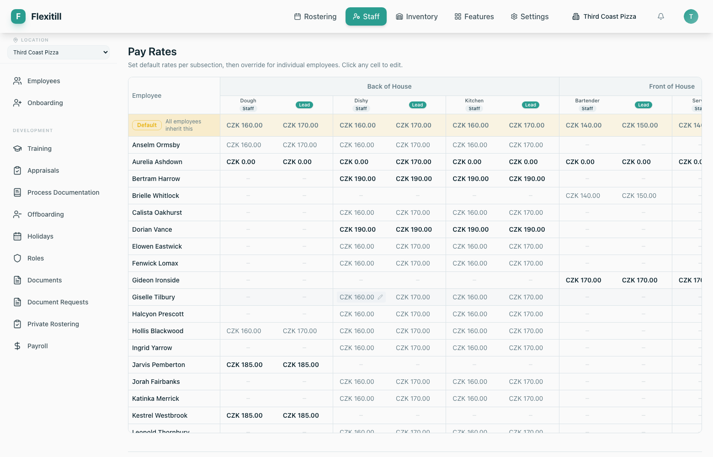Click the Anselm Ormsby employee name
The image size is (713, 457).
pyautogui.click(x=156, y=145)
